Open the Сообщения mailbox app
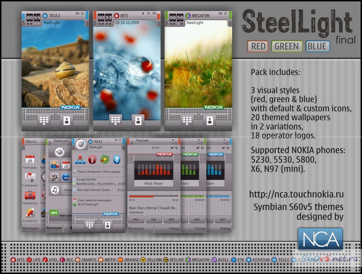Screen dimensions: 362x274 (x=30, y=177)
